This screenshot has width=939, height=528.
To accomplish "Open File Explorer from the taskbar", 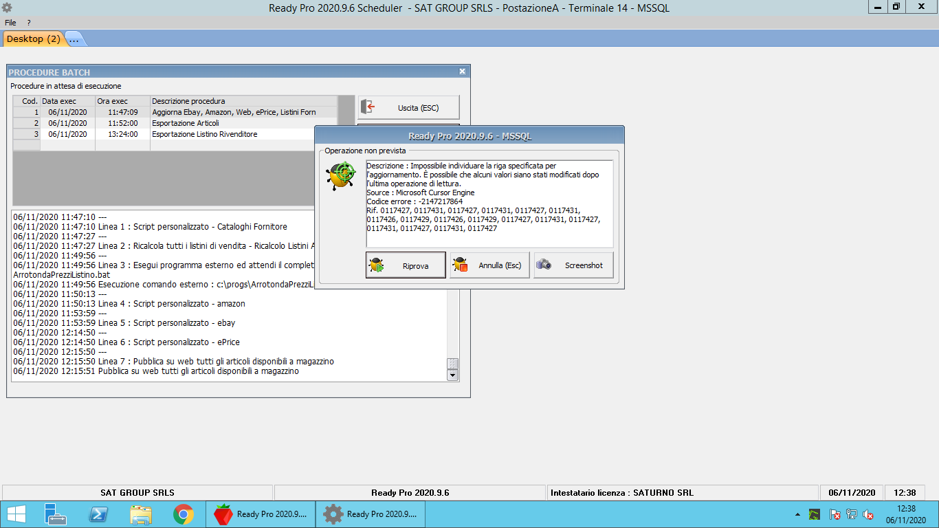I will [141, 514].
